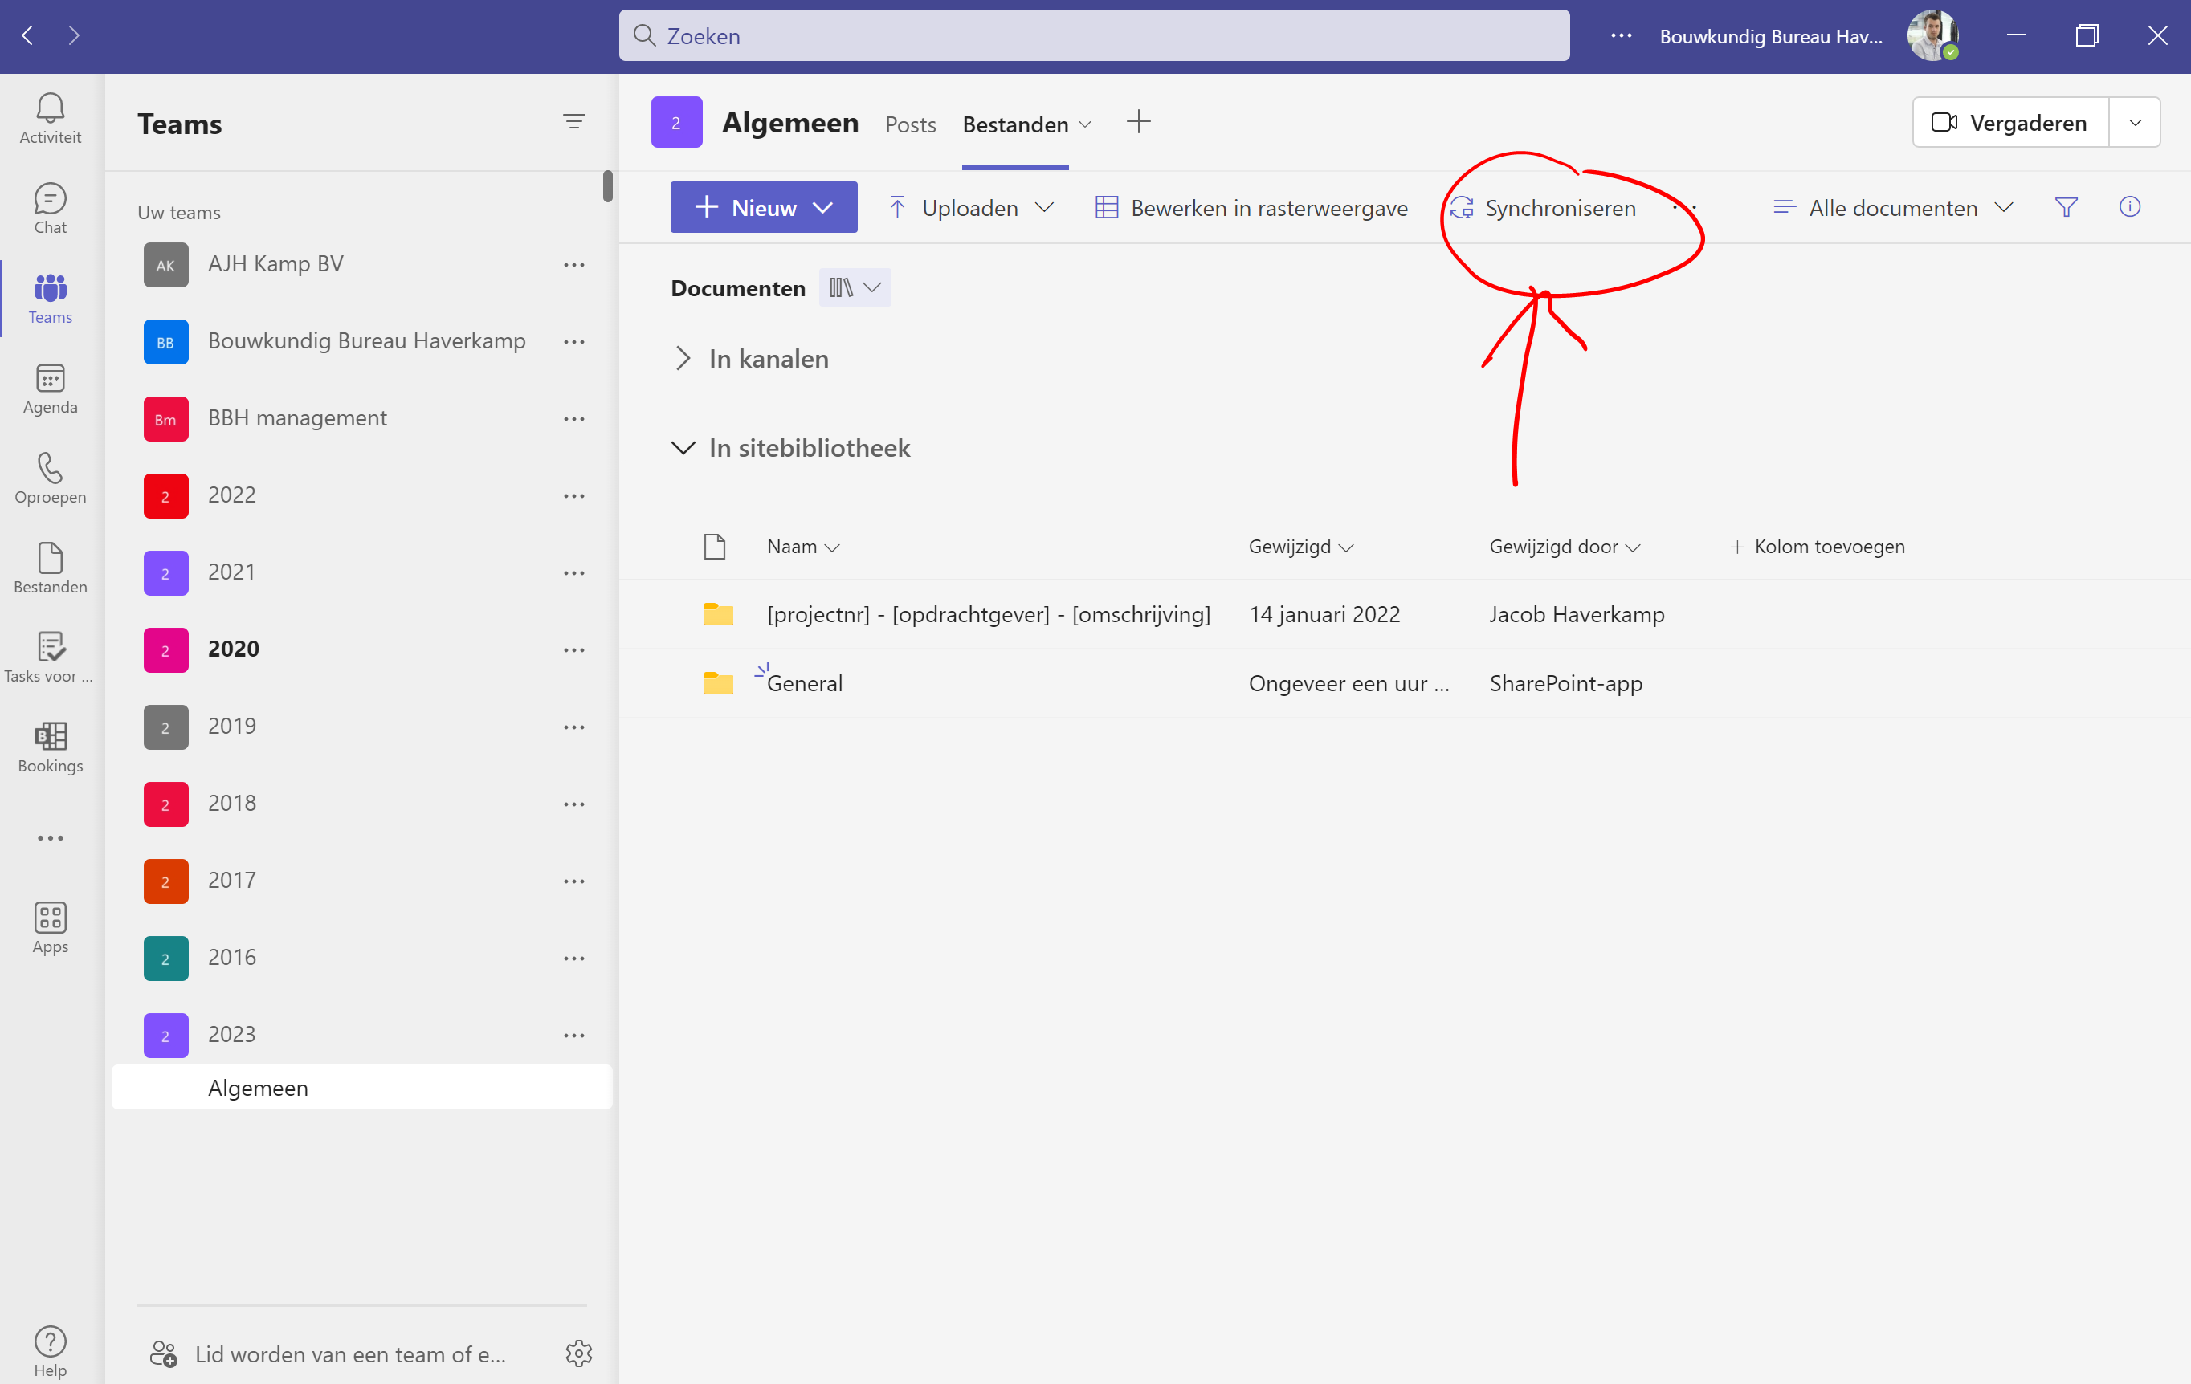Open the manage teams gear icon
The image size is (2191, 1384).
(x=579, y=1353)
